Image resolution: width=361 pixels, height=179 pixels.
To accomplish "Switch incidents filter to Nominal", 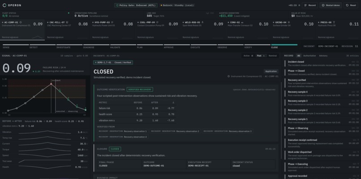I will [273, 55].
